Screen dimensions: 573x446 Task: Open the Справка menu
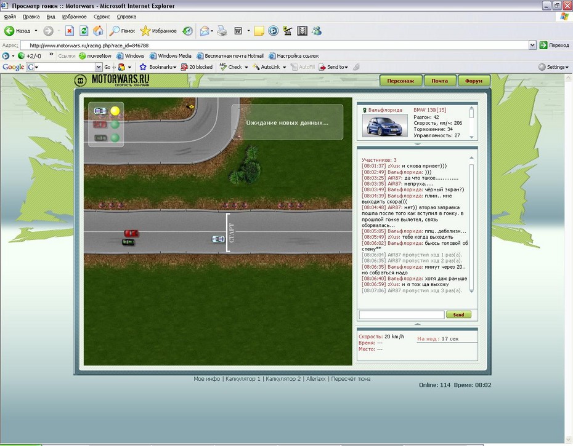(126, 17)
